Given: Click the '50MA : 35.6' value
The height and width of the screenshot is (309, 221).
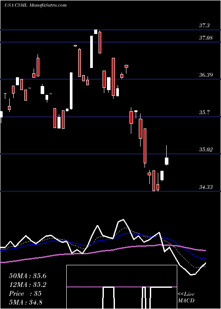Looking at the screenshot, I should pos(27,276).
